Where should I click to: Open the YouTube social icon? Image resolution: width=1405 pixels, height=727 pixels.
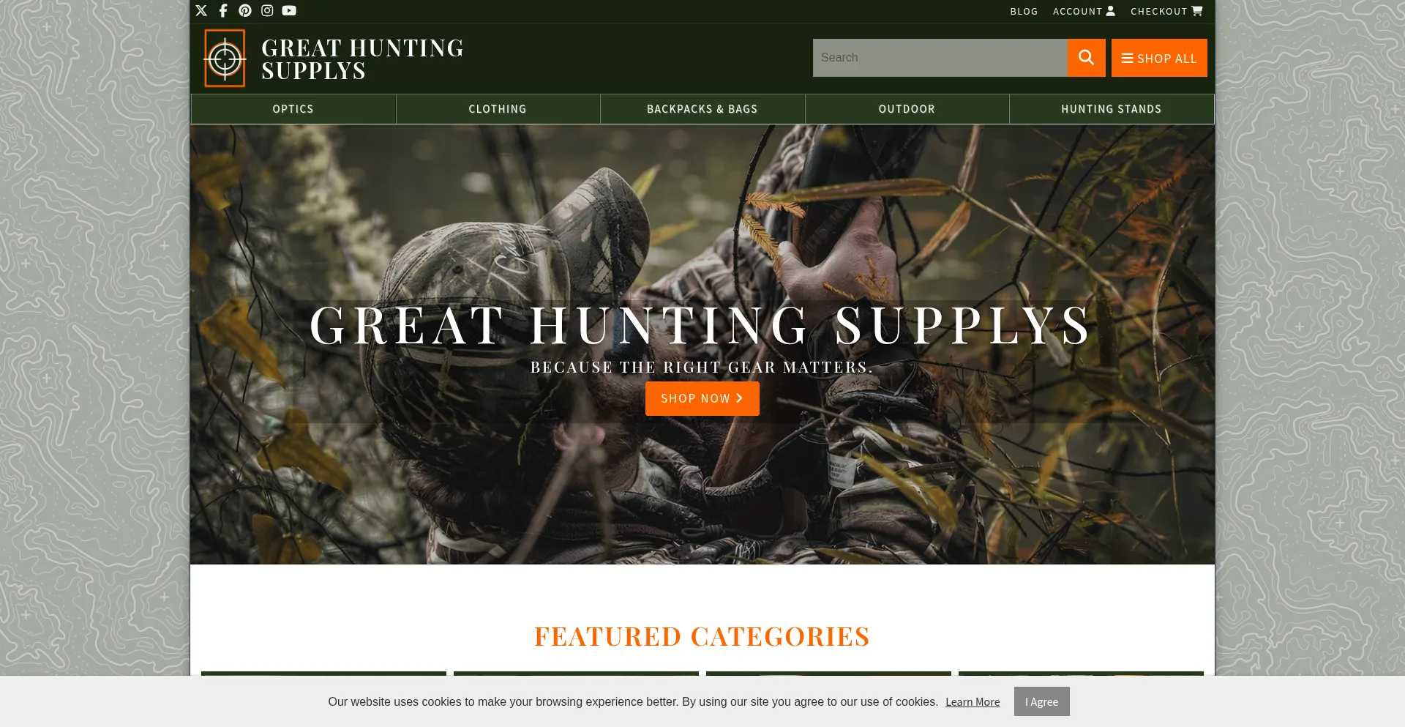tap(289, 10)
